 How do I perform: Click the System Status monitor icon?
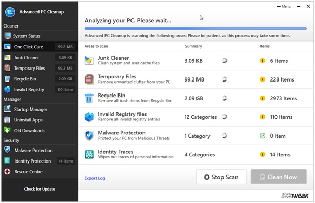pyautogui.click(x=7, y=36)
